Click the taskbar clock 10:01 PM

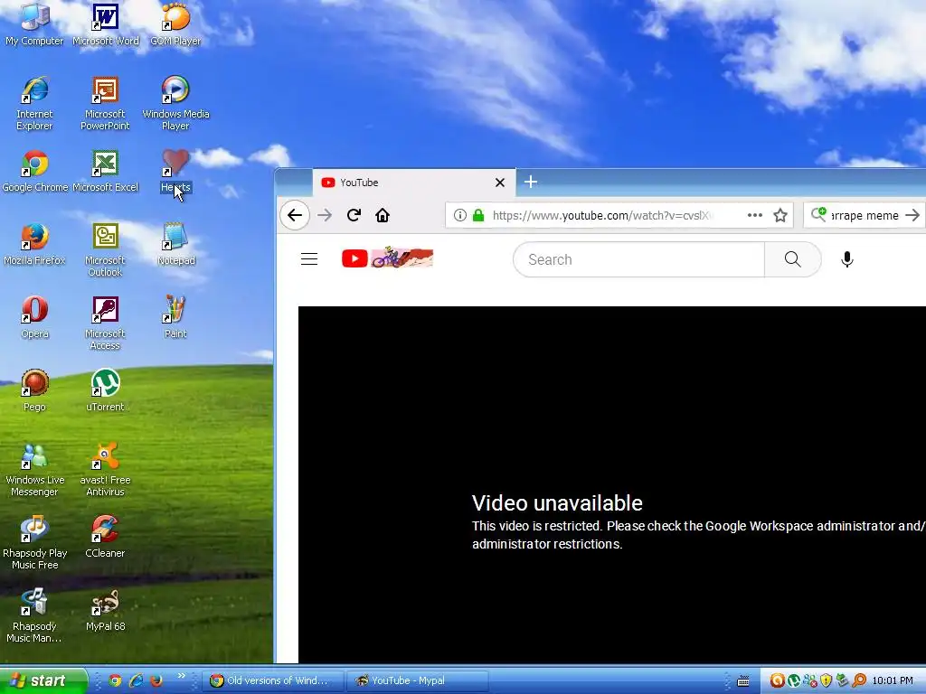[x=893, y=680]
